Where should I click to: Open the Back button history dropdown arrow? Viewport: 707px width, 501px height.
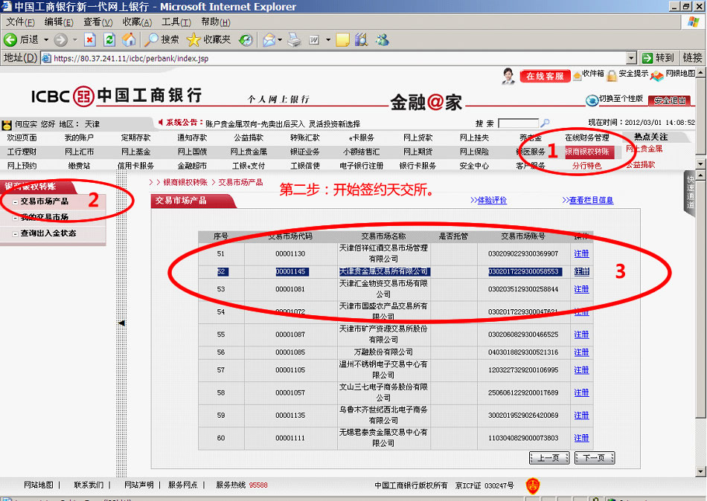pos(46,40)
